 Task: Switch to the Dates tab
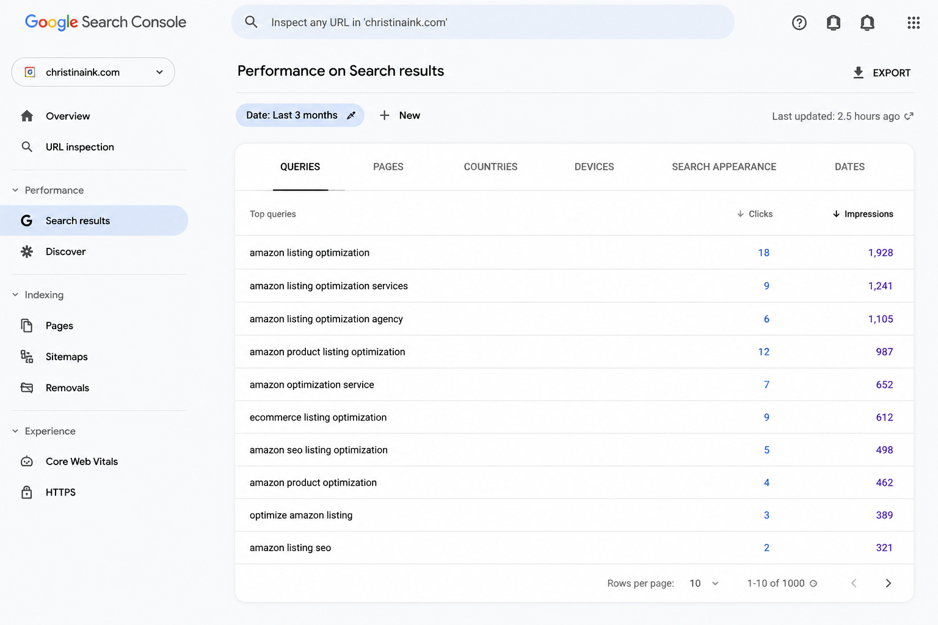tap(849, 167)
